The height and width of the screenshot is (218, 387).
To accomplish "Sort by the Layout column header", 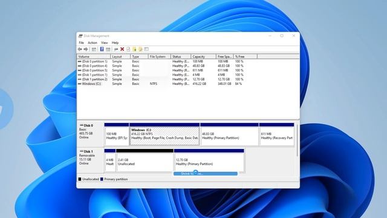I will tap(120, 56).
